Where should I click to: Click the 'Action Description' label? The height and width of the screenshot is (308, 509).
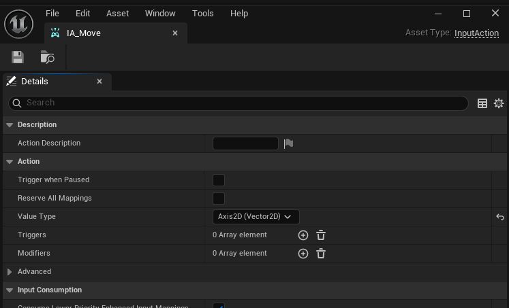pos(49,143)
